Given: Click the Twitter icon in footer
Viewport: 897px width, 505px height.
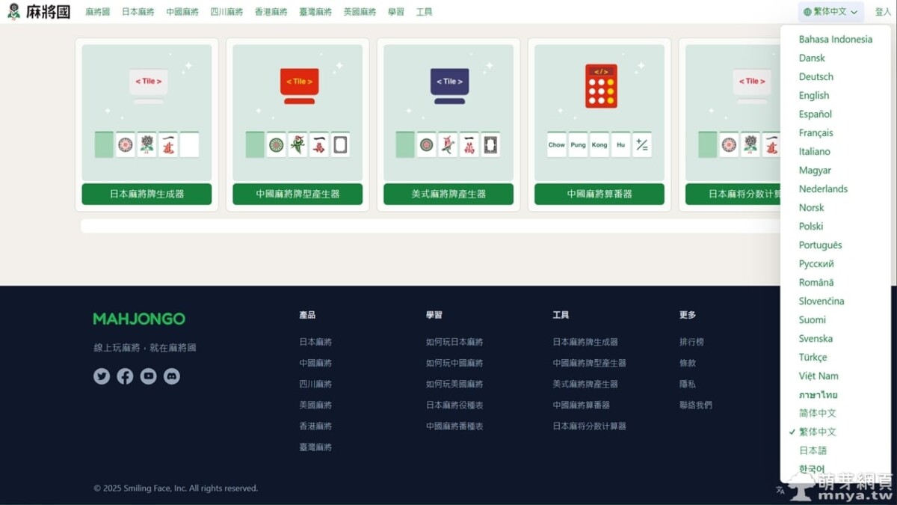Looking at the screenshot, I should click(102, 376).
